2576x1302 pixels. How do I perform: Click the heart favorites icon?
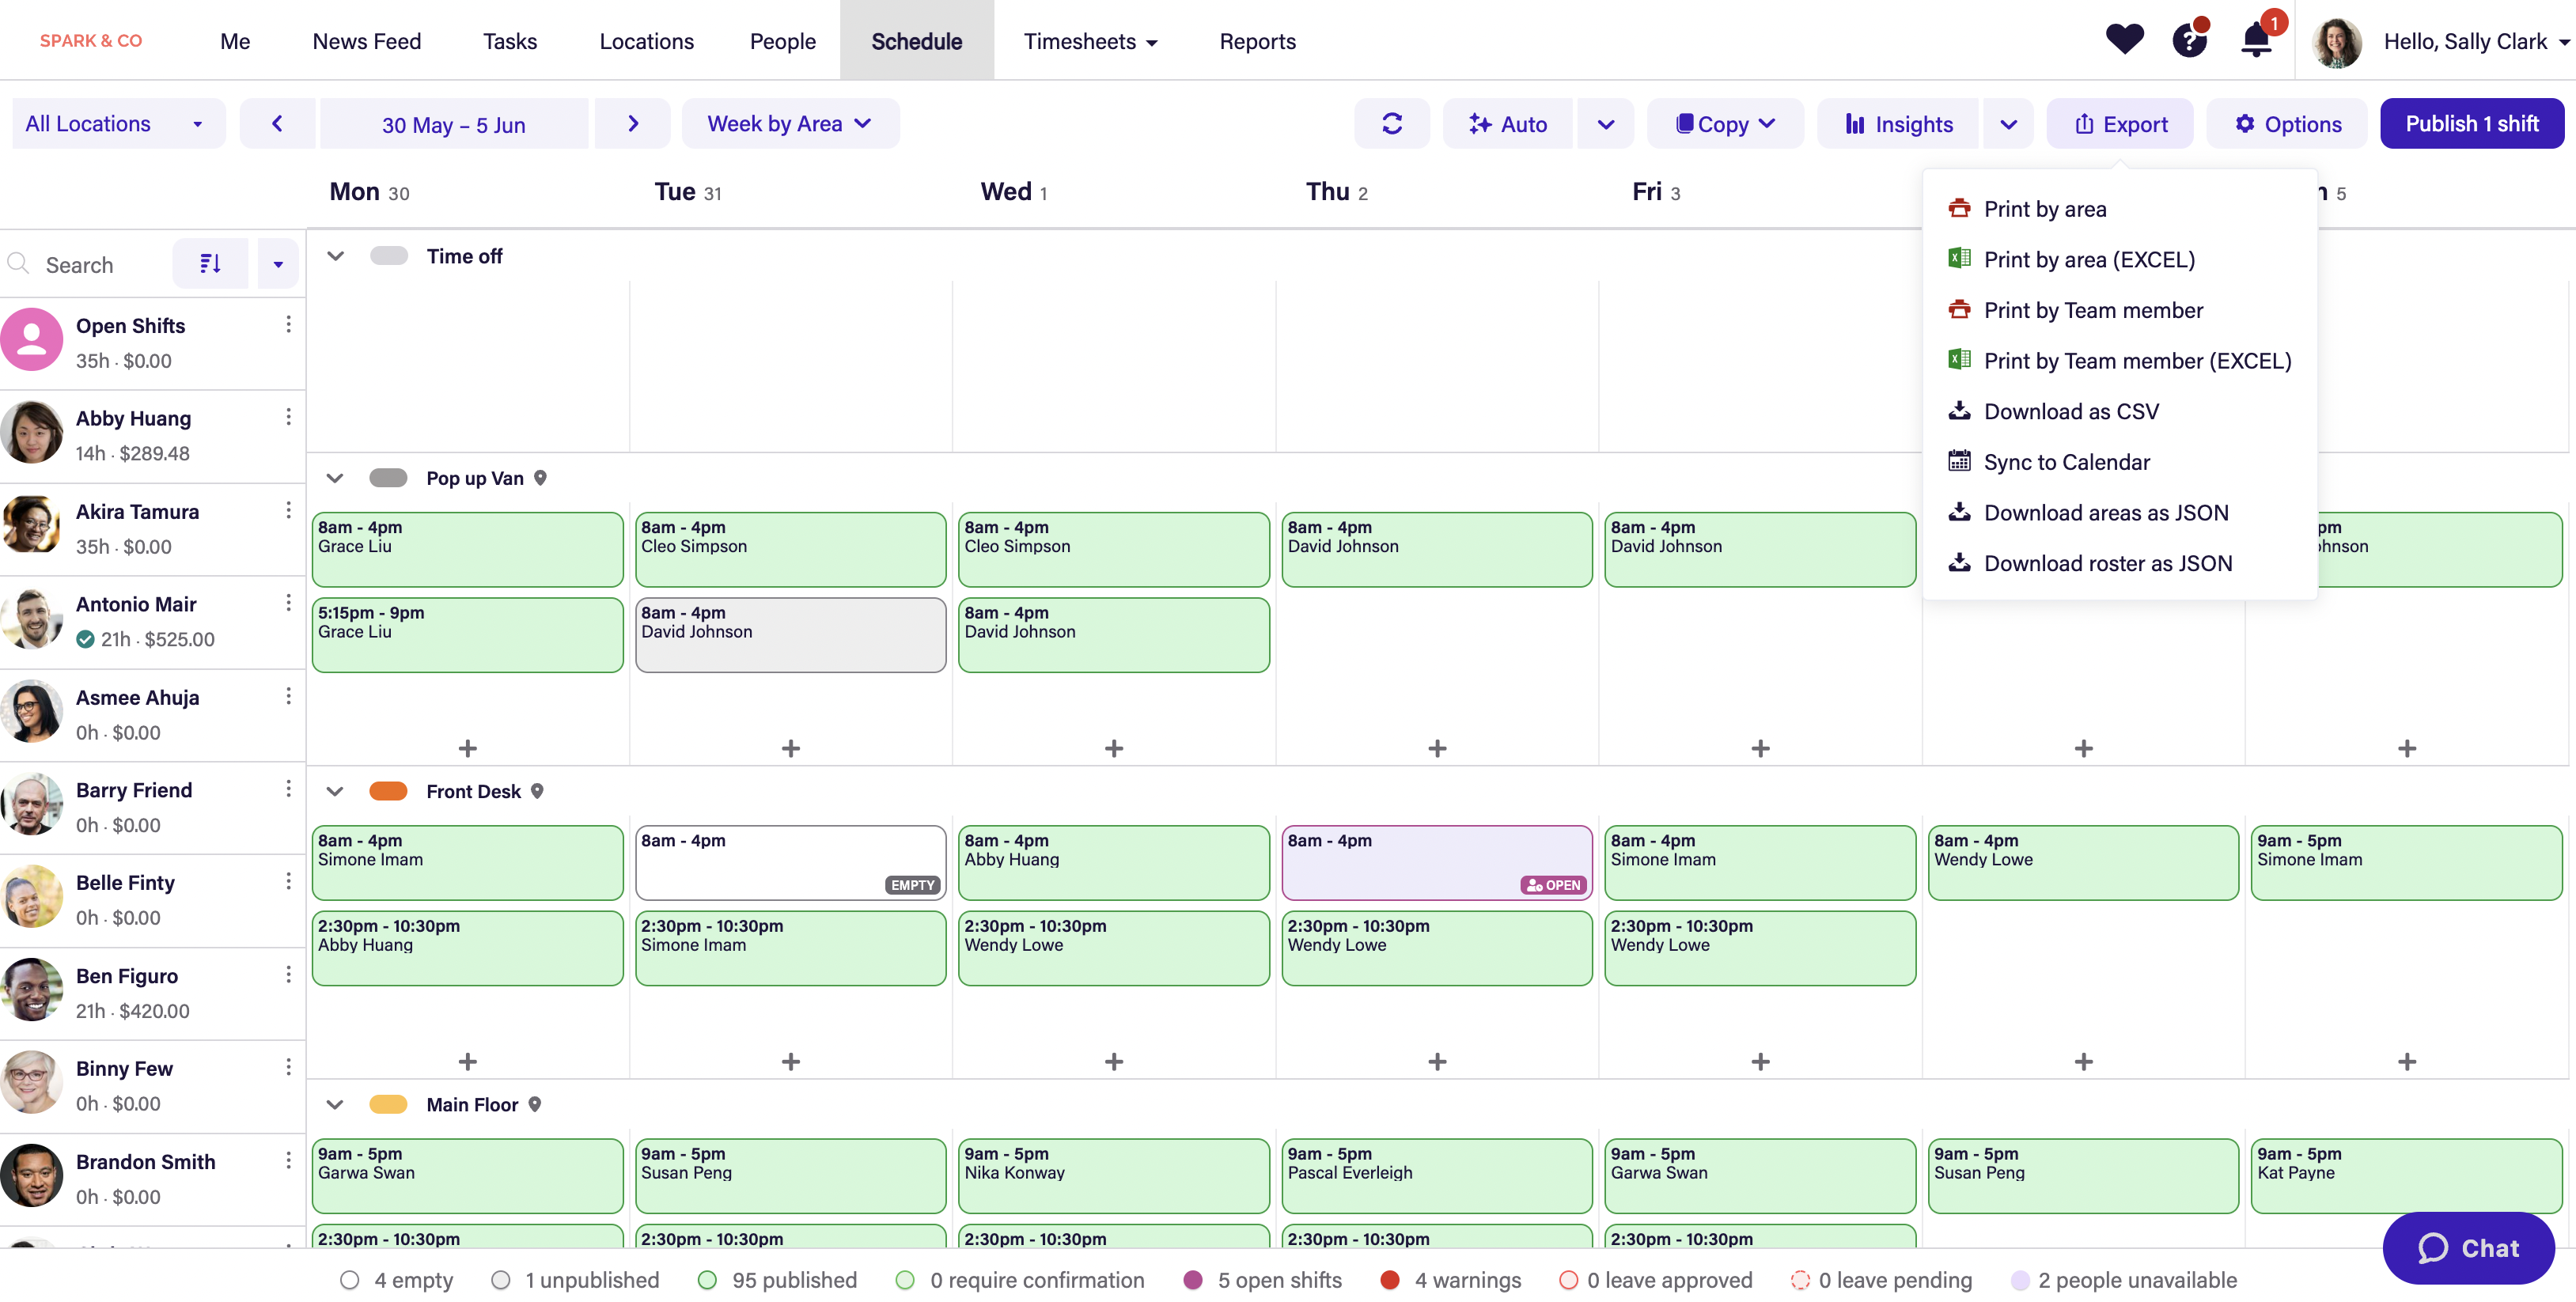[x=2124, y=40]
